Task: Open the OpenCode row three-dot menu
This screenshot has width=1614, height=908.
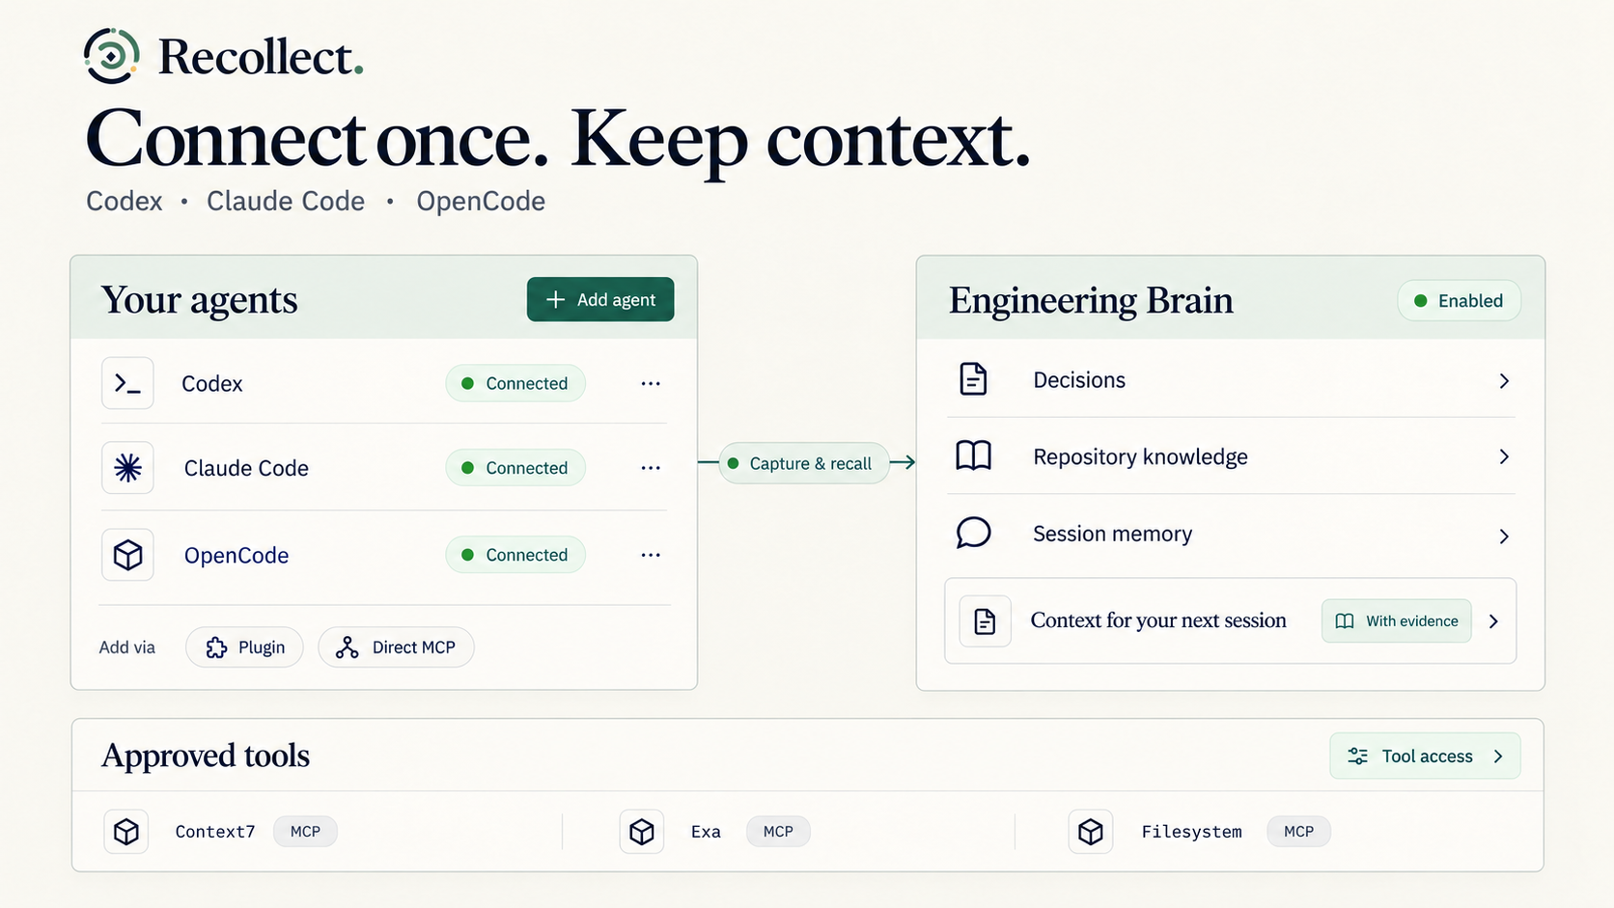Action: (x=651, y=555)
